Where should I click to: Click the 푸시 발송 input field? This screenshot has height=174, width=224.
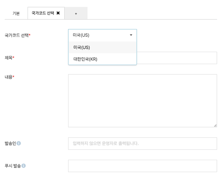tap(143, 166)
